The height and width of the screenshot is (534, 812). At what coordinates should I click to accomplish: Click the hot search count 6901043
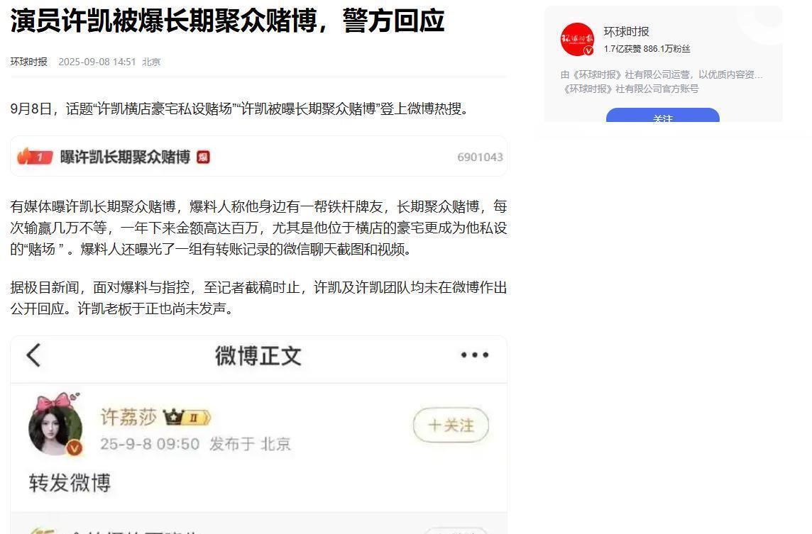pyautogui.click(x=480, y=157)
